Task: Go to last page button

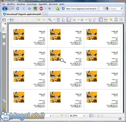Action: click(x=33, y=20)
